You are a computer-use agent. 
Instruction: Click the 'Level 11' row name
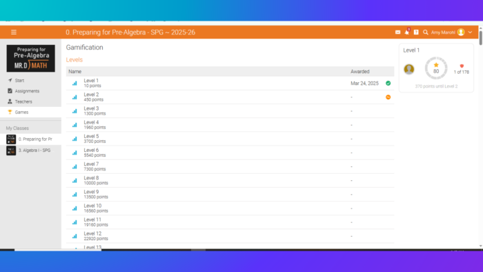[92, 220]
